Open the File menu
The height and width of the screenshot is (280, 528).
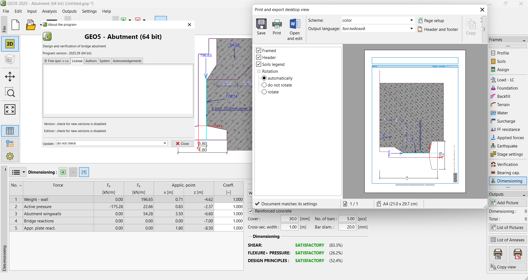tap(6, 11)
